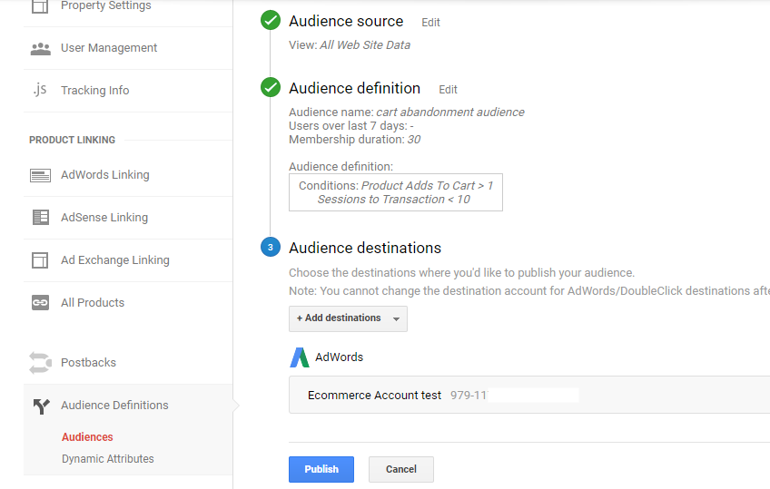
Task: Click the AdWords Linking icon
Action: coord(40,175)
